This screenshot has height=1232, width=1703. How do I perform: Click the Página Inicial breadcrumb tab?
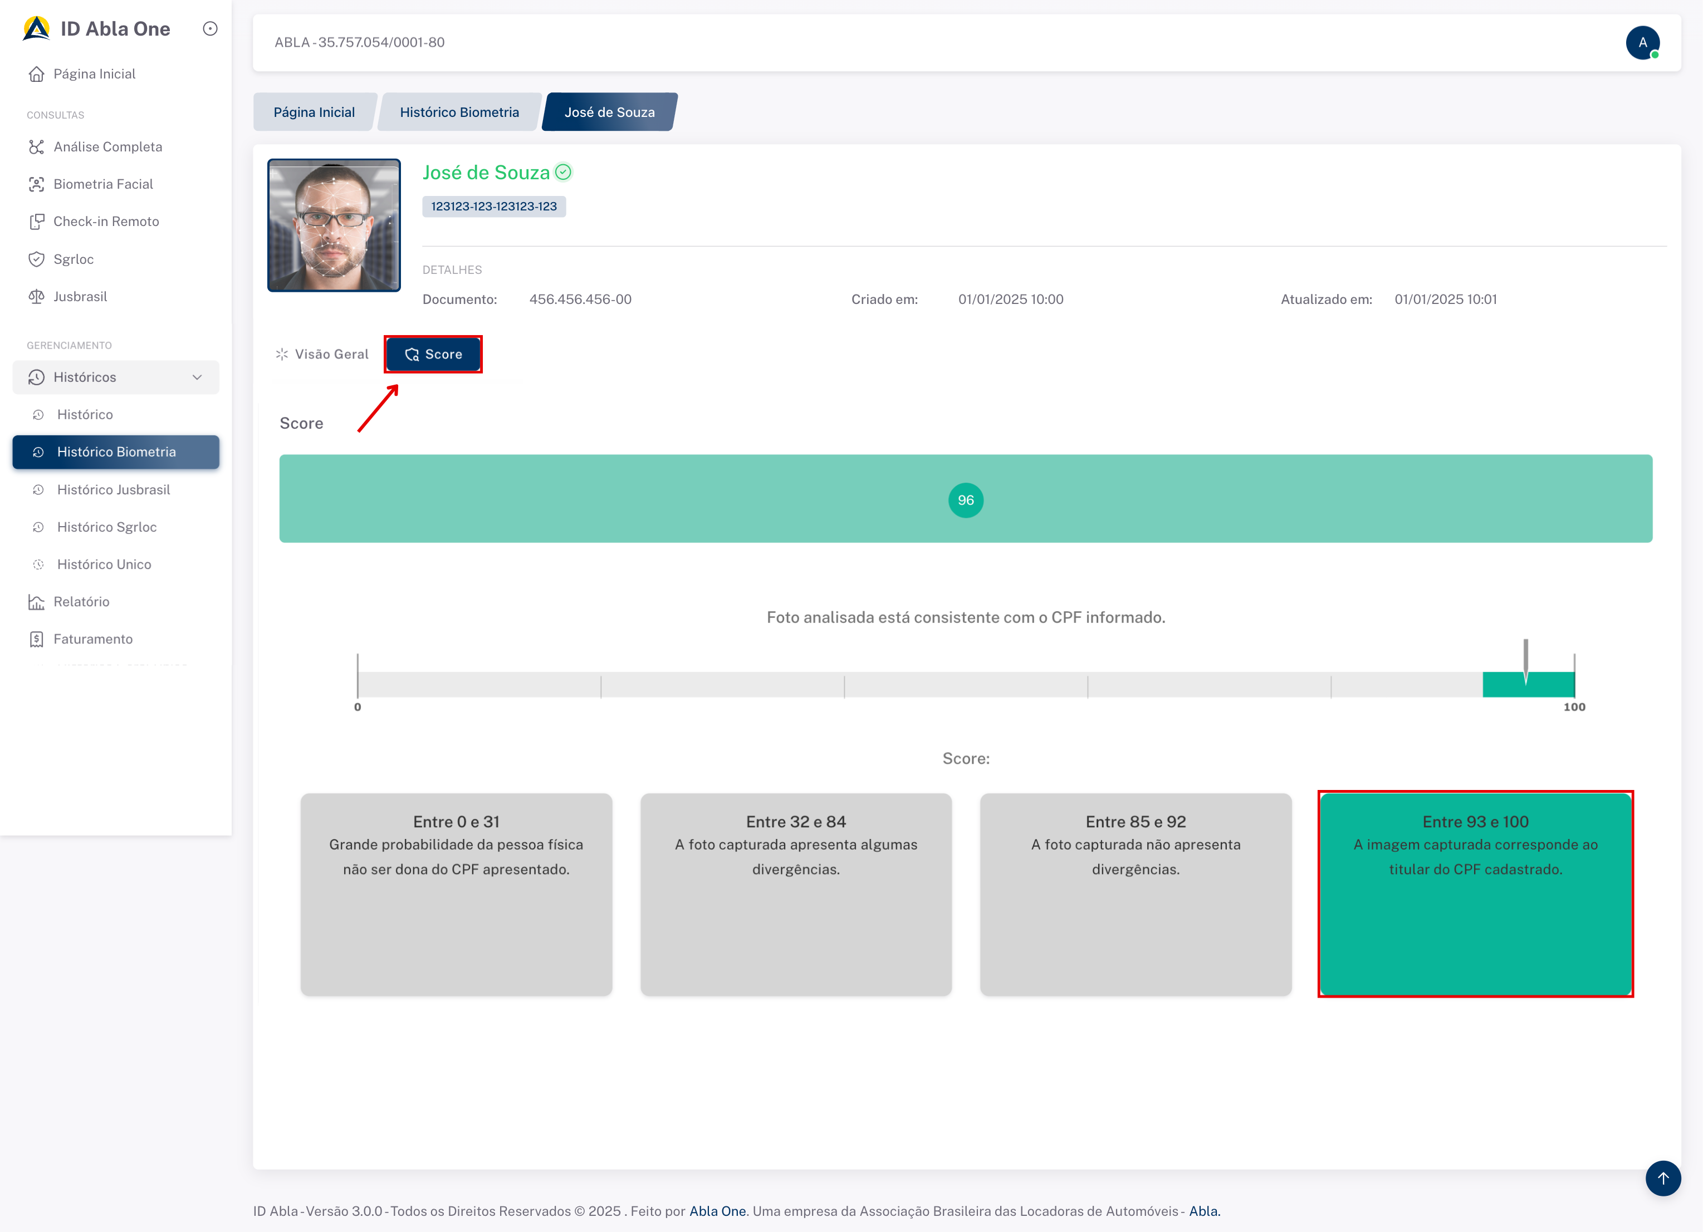click(x=314, y=112)
